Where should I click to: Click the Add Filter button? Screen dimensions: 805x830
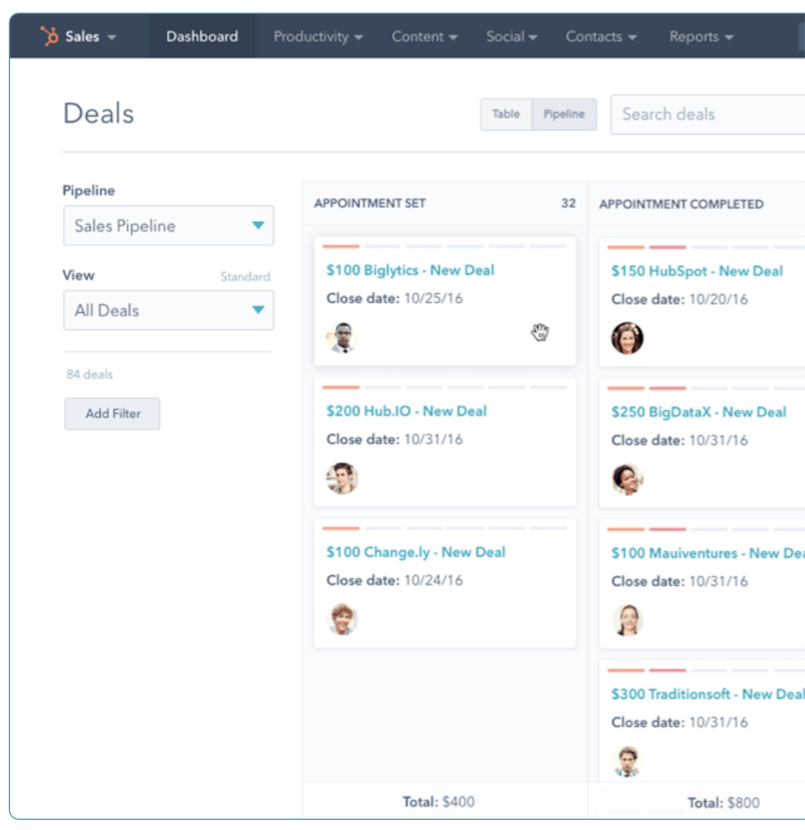coord(112,414)
